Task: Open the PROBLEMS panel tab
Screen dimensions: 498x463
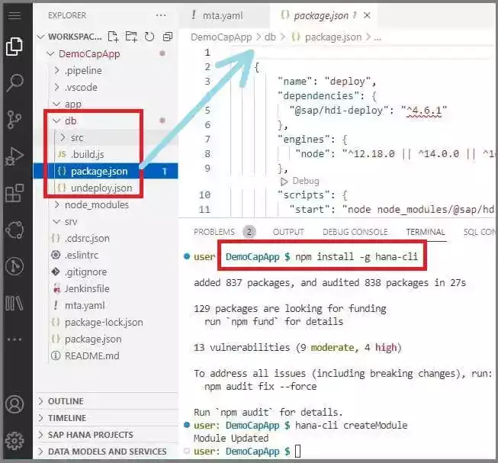Action: click(x=214, y=232)
